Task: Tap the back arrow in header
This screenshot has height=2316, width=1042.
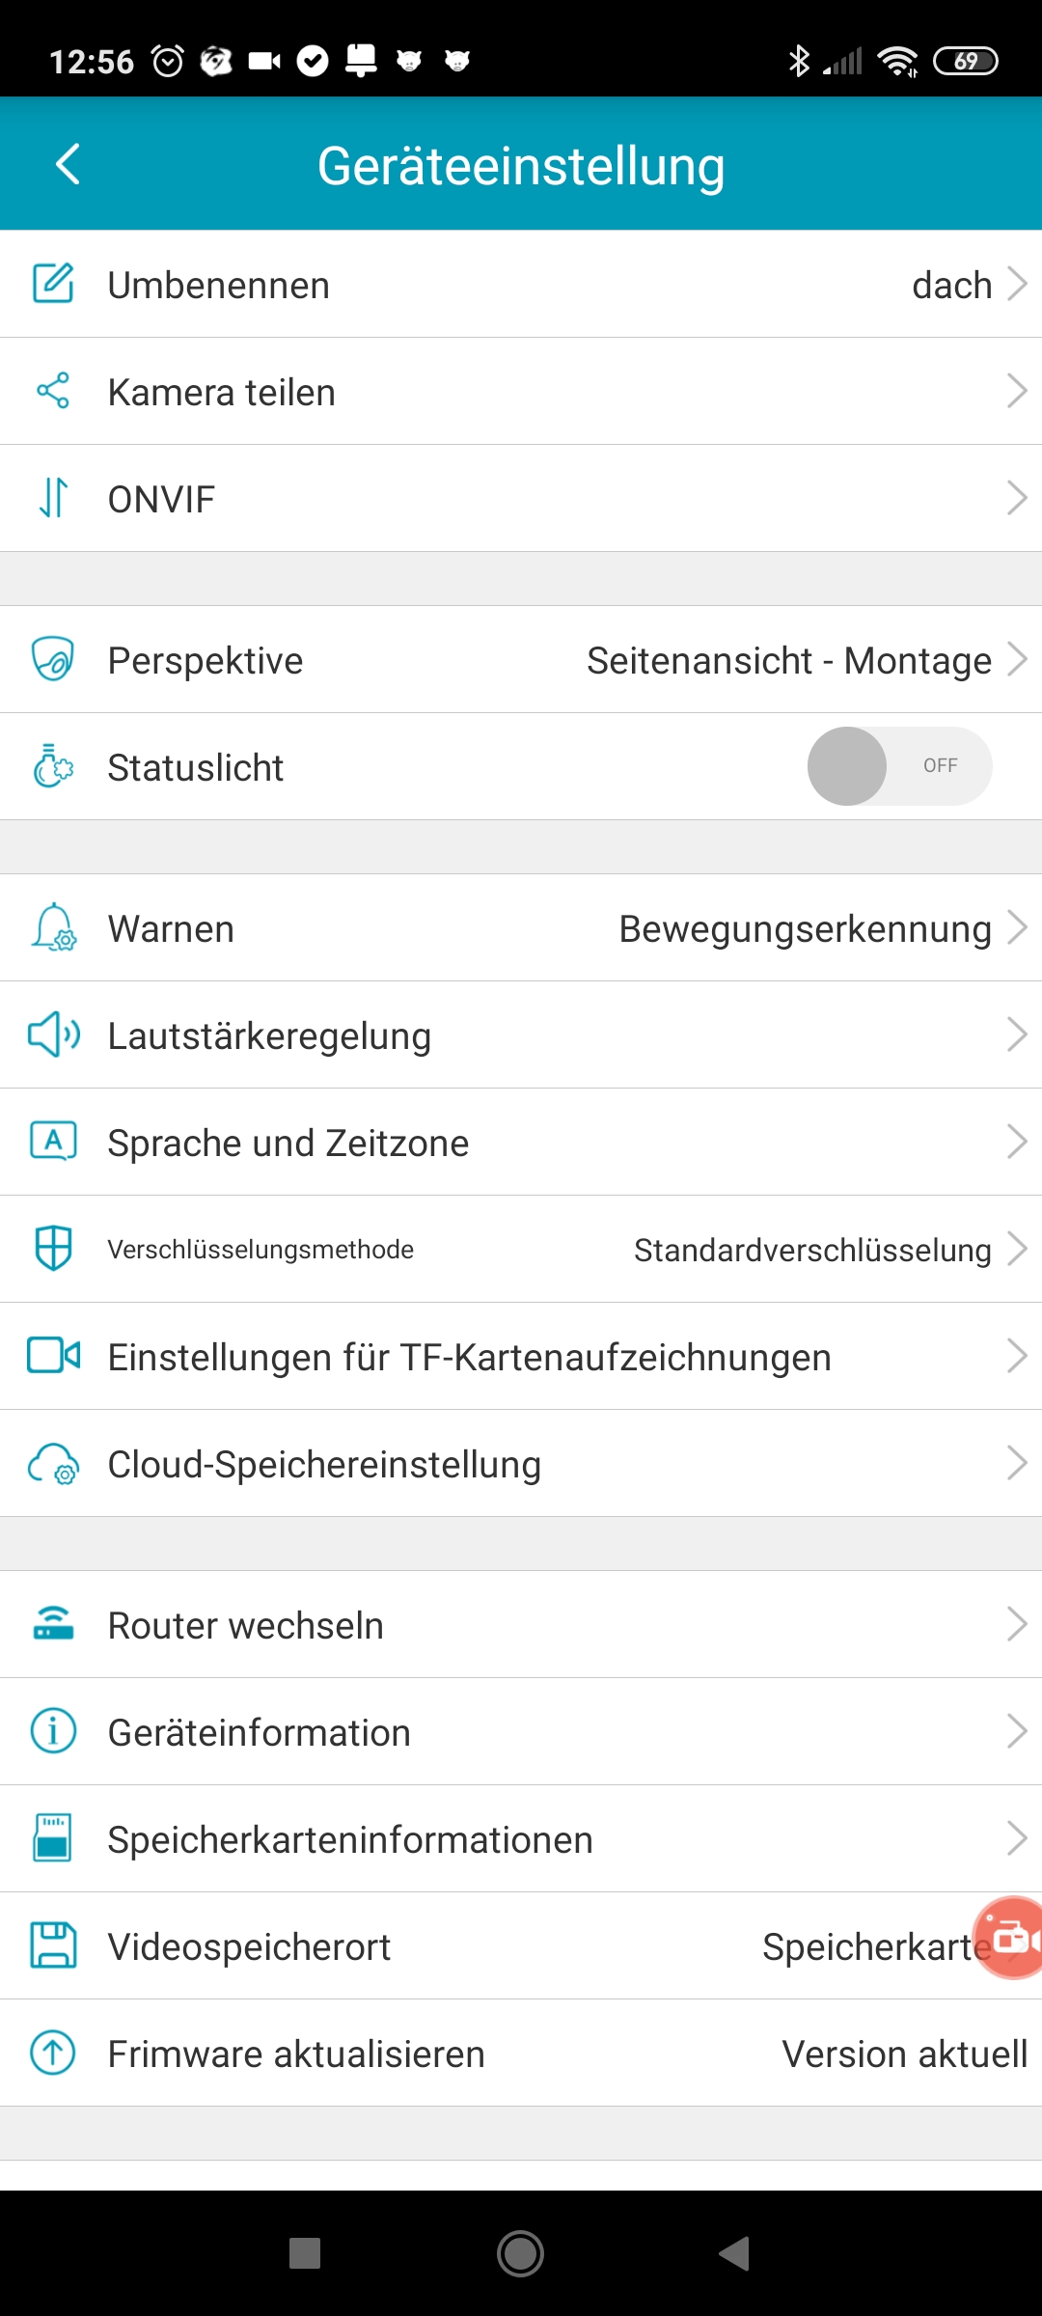Action: click(68, 164)
